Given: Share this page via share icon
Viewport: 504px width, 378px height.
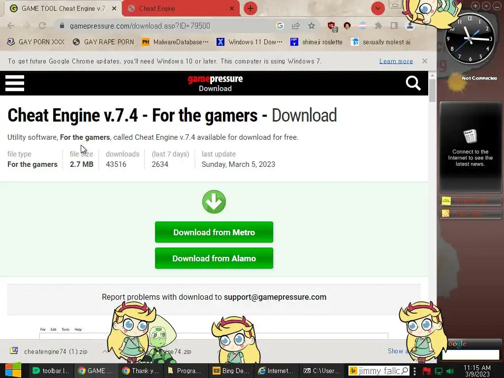Looking at the screenshot, I should (x=296, y=26).
